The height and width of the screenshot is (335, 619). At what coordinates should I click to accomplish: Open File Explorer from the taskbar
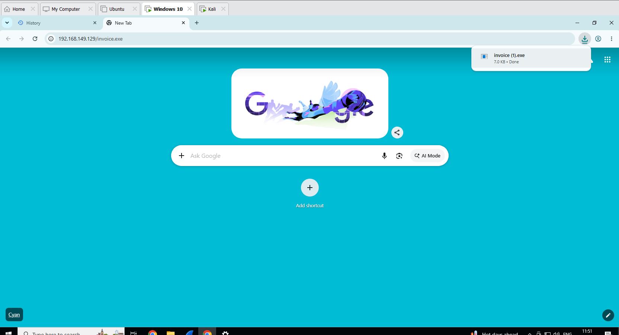coord(171,332)
